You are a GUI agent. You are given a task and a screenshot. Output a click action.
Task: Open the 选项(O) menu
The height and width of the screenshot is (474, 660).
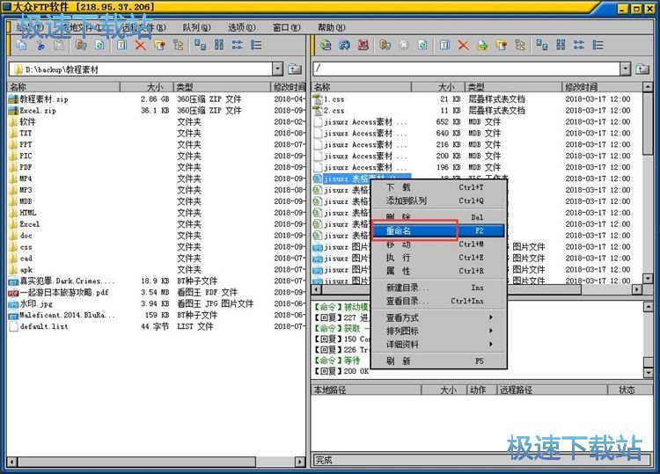(242, 27)
